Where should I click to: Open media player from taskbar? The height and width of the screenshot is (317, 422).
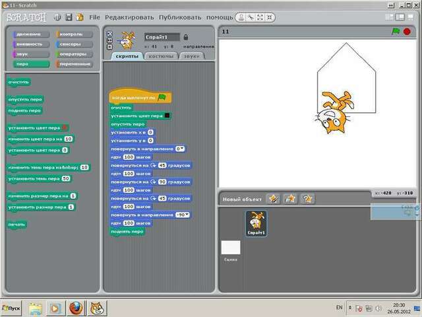pos(55,308)
